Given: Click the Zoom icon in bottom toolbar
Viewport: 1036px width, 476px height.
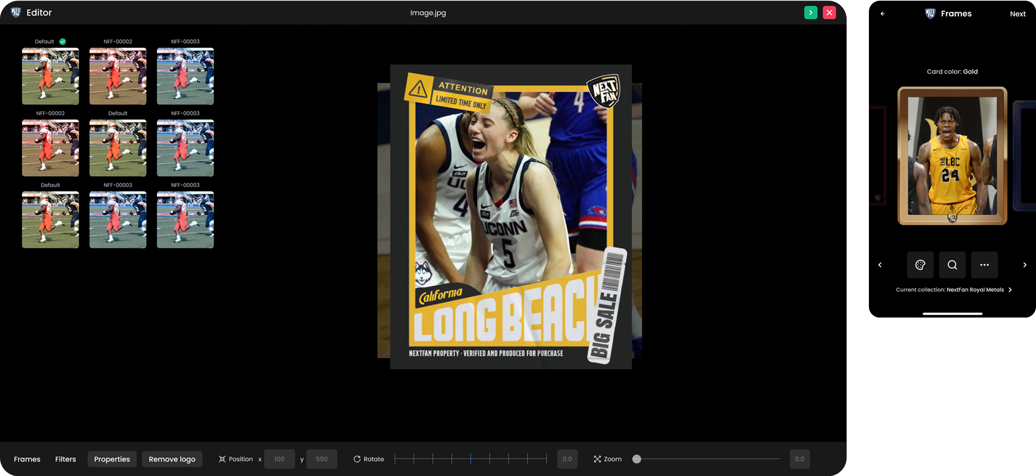Looking at the screenshot, I should pyautogui.click(x=597, y=459).
